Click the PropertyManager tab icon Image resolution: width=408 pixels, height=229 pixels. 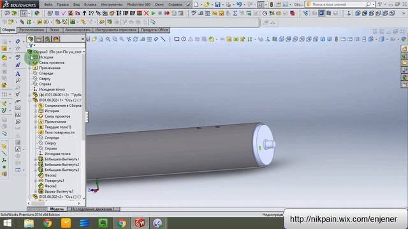pyautogui.click(x=39, y=39)
